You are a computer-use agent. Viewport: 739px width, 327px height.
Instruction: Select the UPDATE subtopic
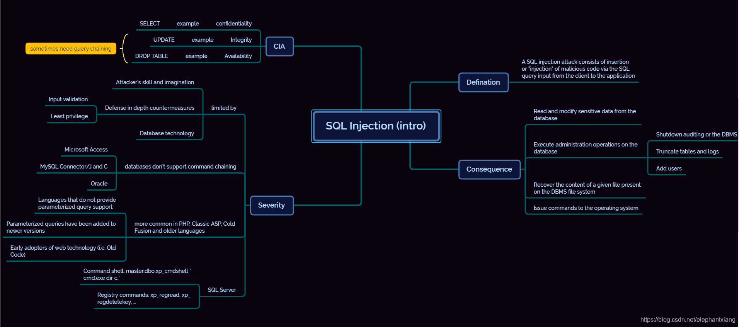[x=164, y=40]
